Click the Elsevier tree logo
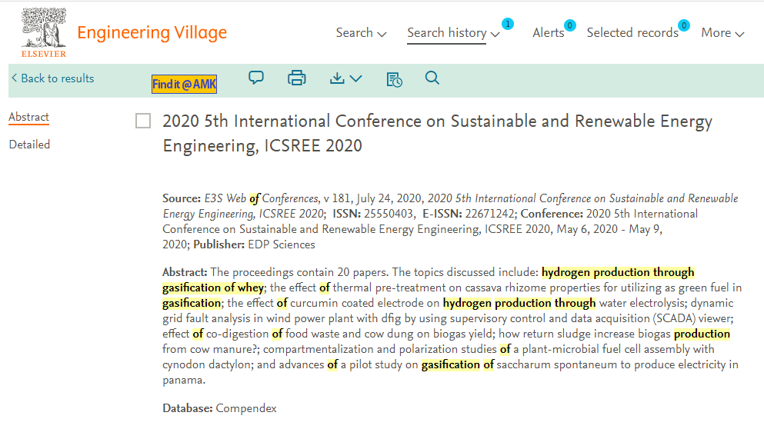 [43, 33]
